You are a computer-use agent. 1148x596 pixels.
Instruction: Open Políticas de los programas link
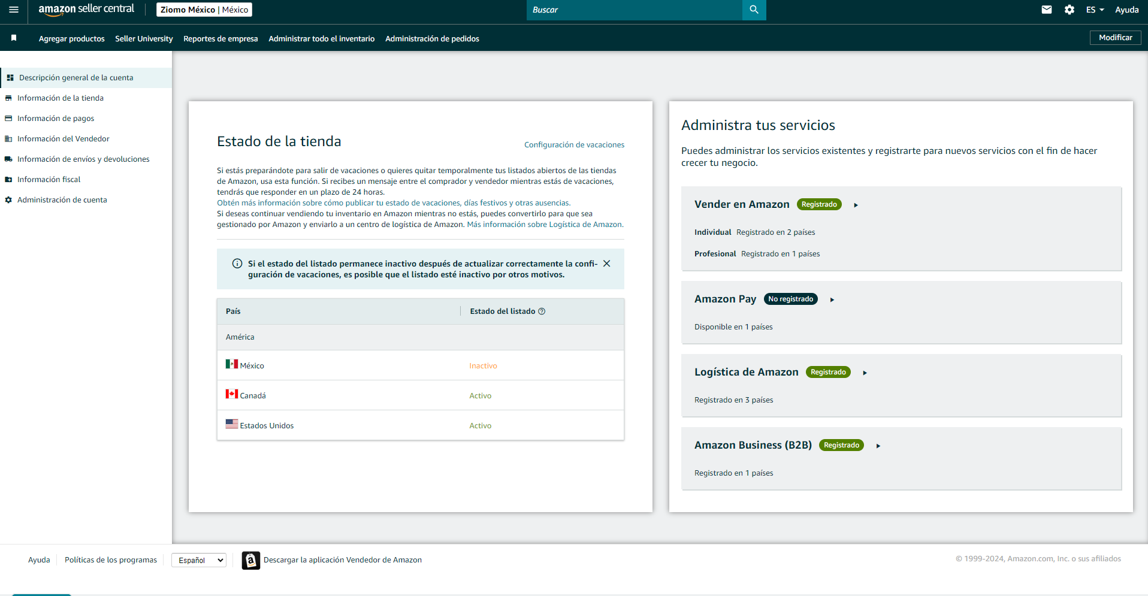pyautogui.click(x=111, y=560)
